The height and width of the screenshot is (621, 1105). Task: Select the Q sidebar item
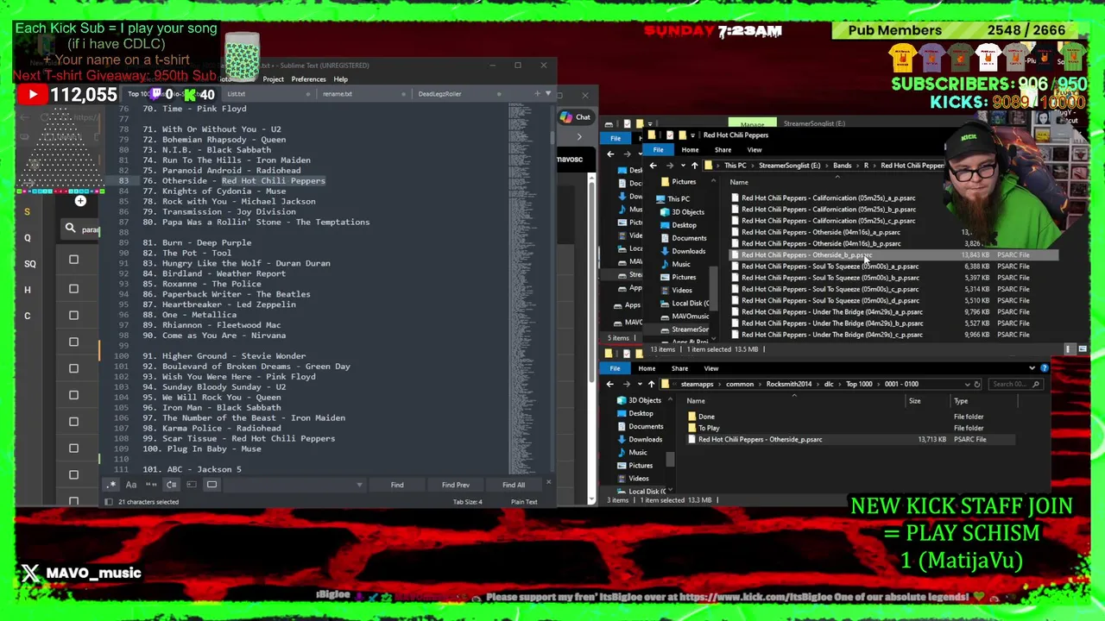click(x=27, y=238)
